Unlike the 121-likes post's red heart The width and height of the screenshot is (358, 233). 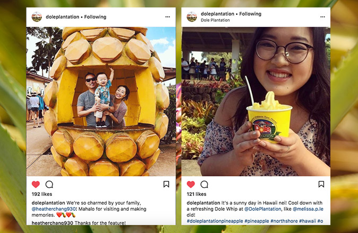[x=190, y=184]
